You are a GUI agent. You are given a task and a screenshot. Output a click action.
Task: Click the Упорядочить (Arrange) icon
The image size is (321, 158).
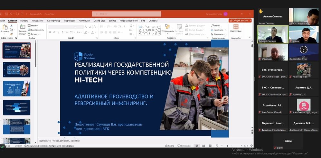tap(167, 27)
